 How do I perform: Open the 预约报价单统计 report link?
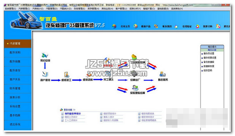pos(73,114)
